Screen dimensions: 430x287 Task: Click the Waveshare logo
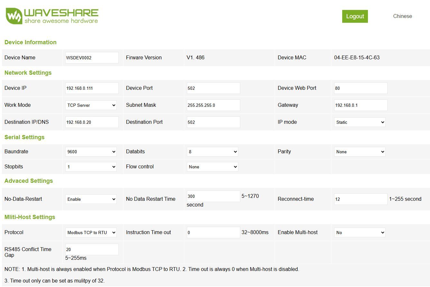click(x=52, y=16)
